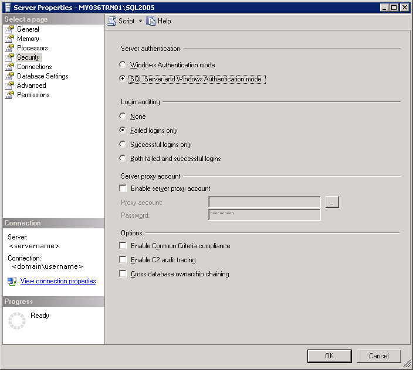Click the Proxy account input field

[x=265, y=202]
